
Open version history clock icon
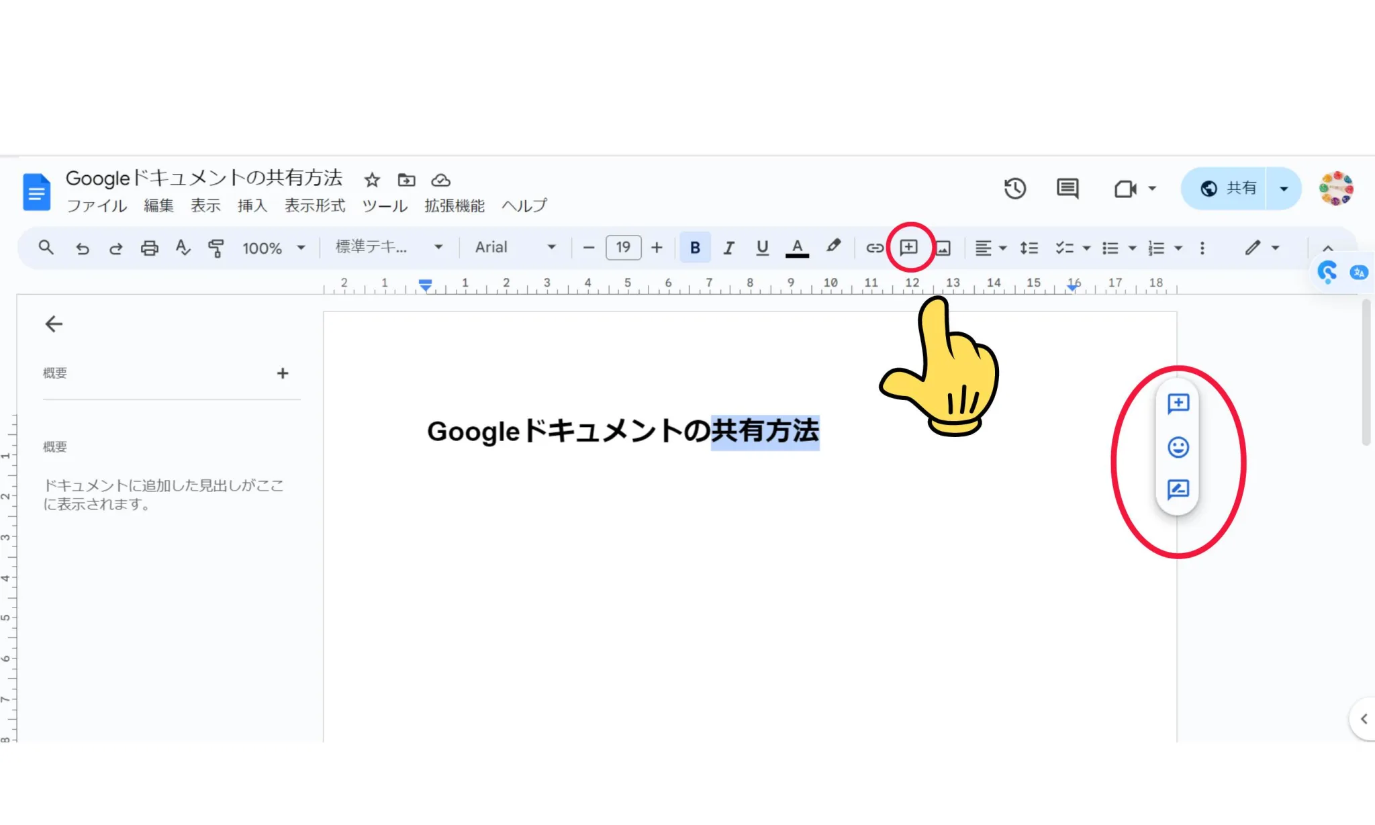click(x=1015, y=189)
